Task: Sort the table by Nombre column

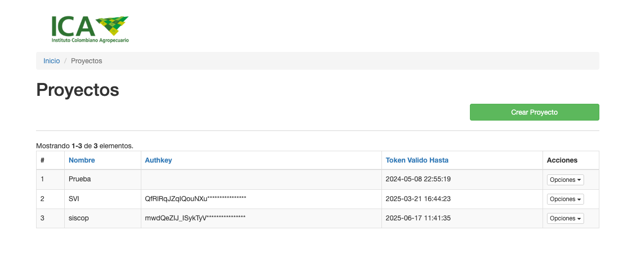Action: (x=82, y=160)
